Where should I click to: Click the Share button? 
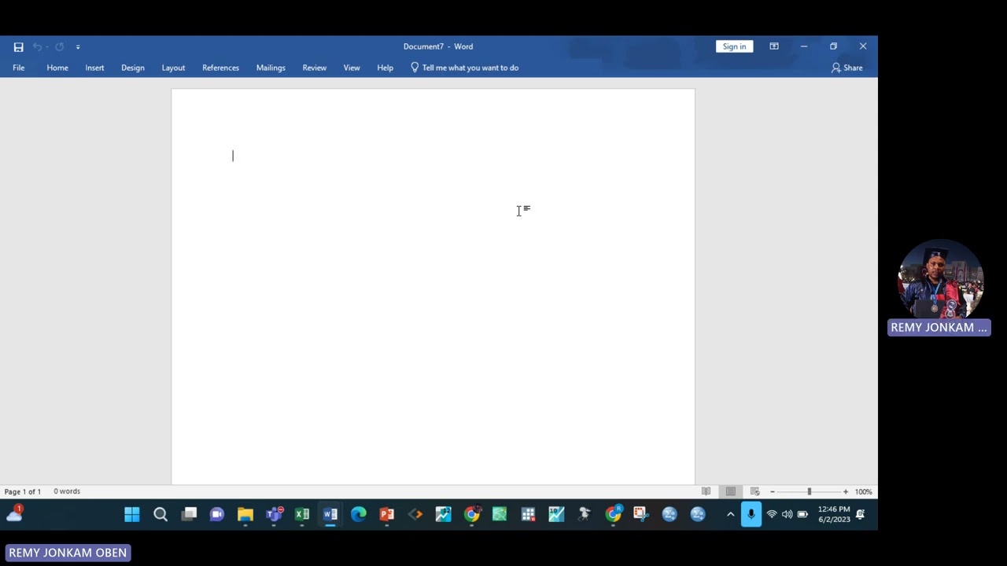coord(847,68)
